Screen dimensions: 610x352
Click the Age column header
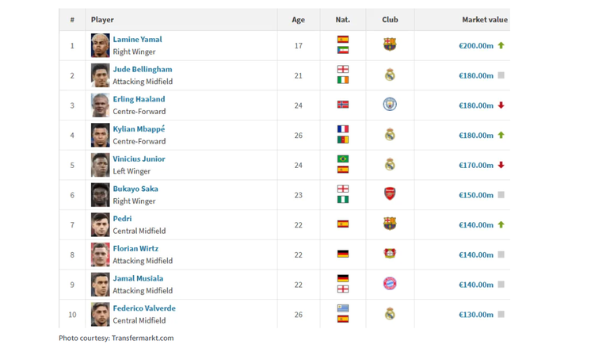[298, 20]
